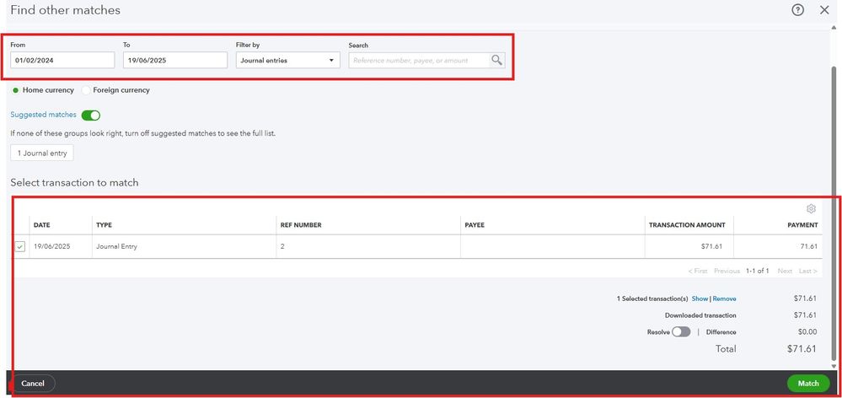Click Show selected transactions link

(x=700, y=298)
